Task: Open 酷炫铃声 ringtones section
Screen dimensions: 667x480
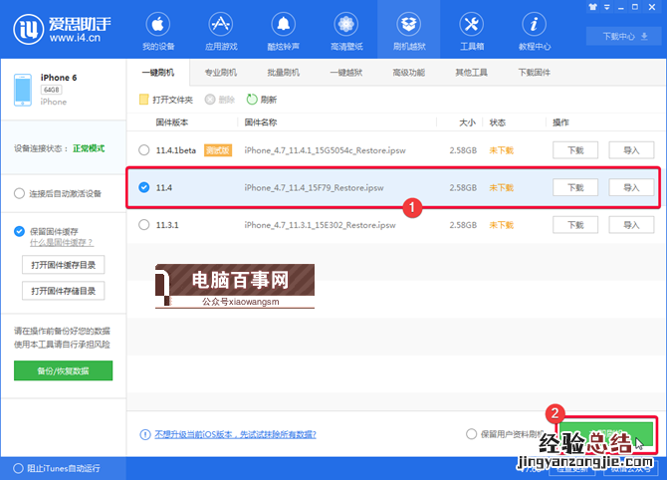Action: [284, 31]
